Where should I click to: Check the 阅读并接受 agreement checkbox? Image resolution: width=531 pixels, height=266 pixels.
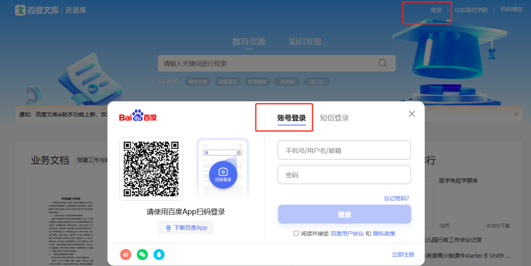pos(296,233)
